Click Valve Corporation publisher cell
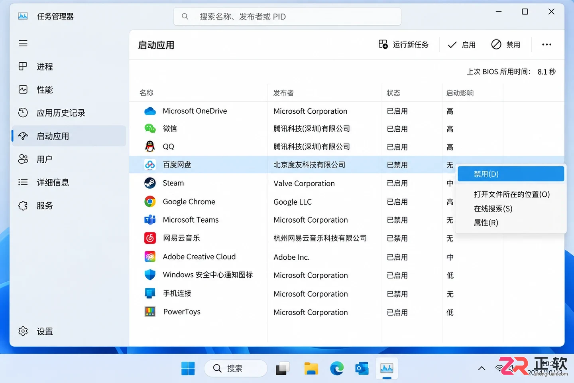 point(304,184)
